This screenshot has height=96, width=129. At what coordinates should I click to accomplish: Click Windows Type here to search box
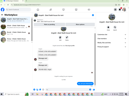coord(17,94)
